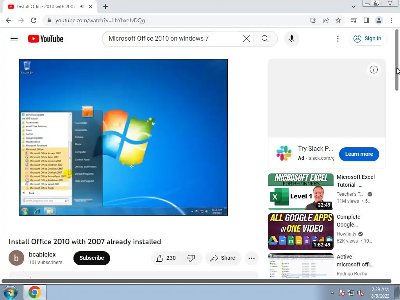
Task: Search with your voice microphone
Action: (x=291, y=39)
